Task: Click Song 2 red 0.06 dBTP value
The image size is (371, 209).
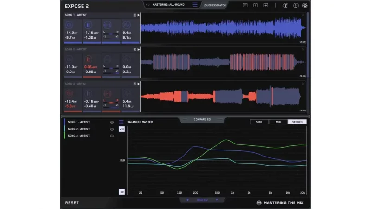Action: [90, 67]
